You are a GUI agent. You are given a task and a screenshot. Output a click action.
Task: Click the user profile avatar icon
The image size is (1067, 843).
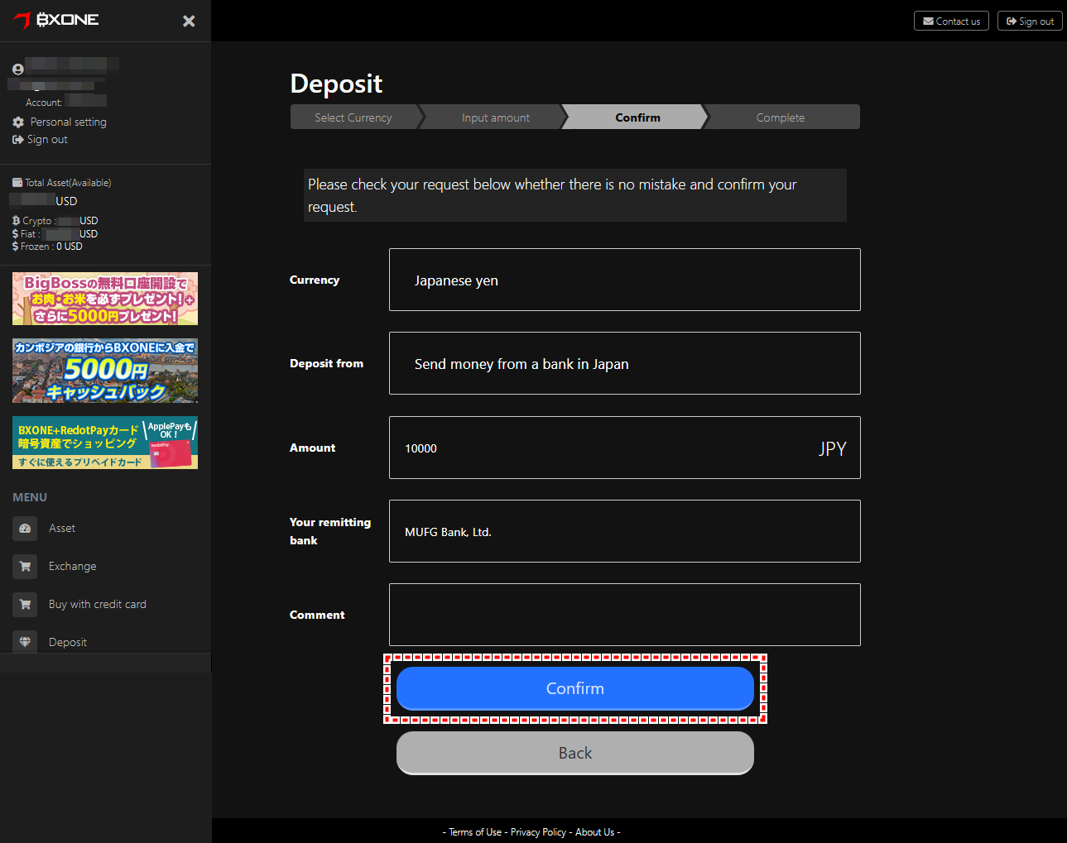[18, 69]
